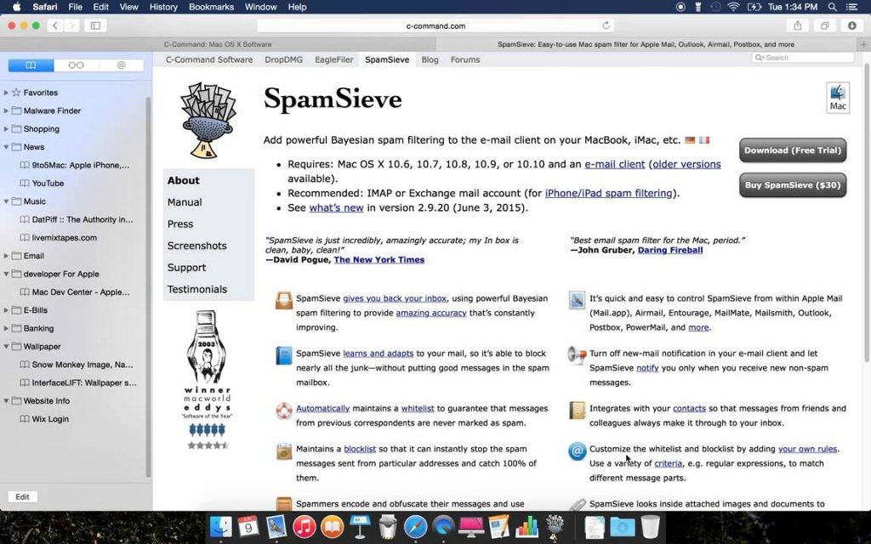The image size is (871, 544).
Task: Click the Safari forward arrow button
Action: (x=71, y=25)
